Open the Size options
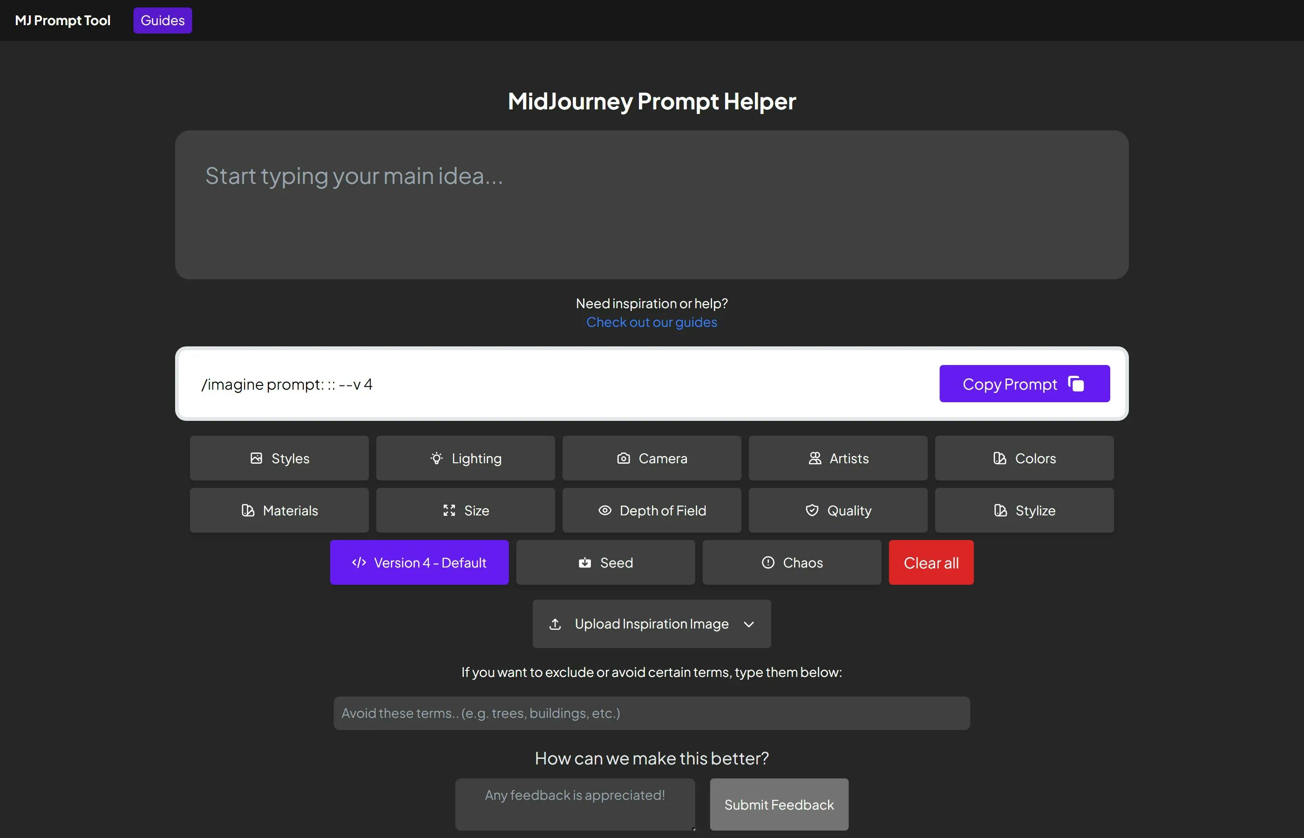This screenshot has width=1304, height=838. (x=465, y=510)
